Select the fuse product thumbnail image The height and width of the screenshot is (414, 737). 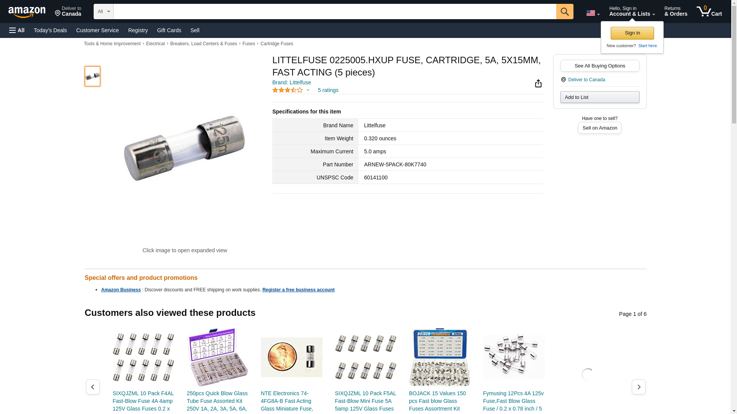[93, 76]
